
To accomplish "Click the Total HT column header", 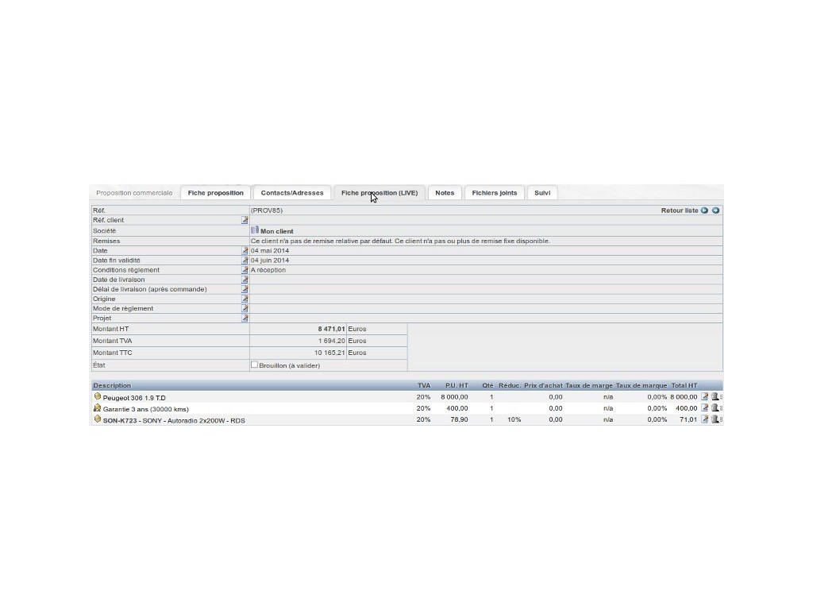I will pyautogui.click(x=684, y=385).
